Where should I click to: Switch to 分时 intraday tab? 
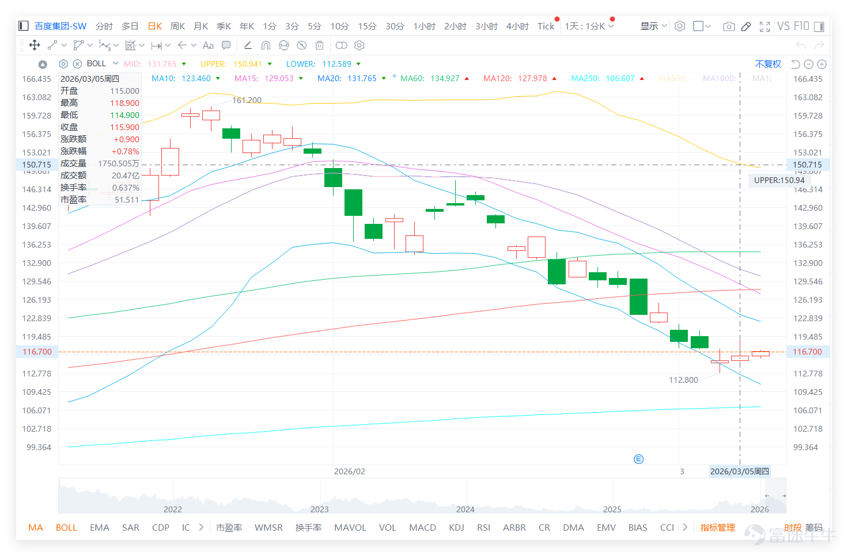[x=104, y=26]
